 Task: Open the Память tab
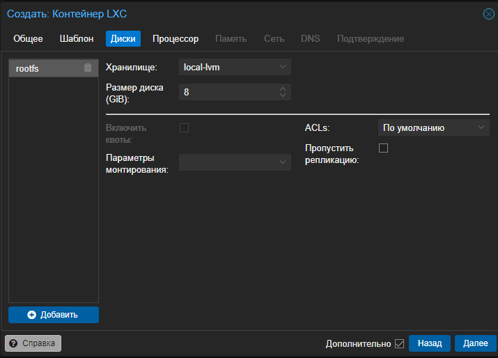(x=231, y=39)
